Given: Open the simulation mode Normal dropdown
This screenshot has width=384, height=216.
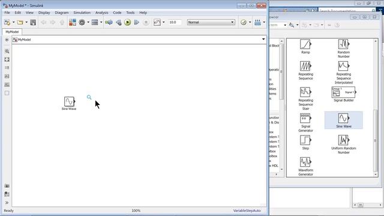Looking at the screenshot, I should [x=211, y=22].
